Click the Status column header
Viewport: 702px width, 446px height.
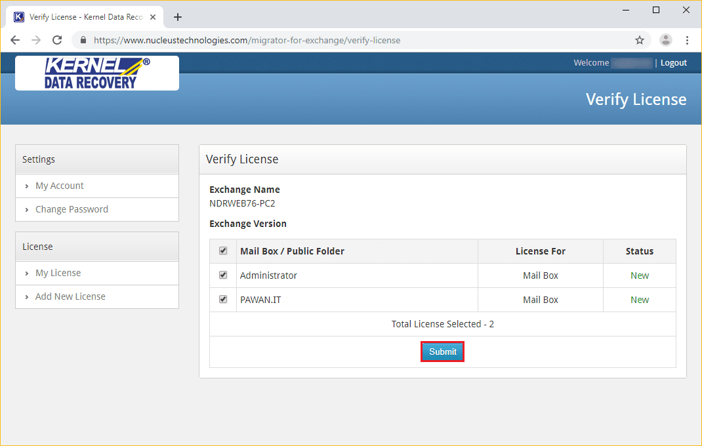click(639, 251)
